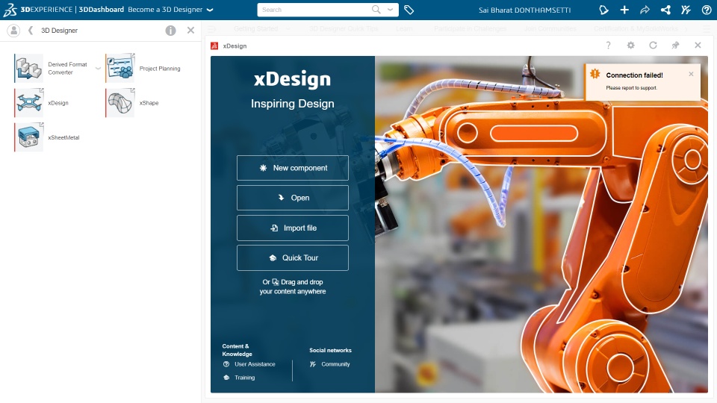Switch to the Getting Started tab

255,29
